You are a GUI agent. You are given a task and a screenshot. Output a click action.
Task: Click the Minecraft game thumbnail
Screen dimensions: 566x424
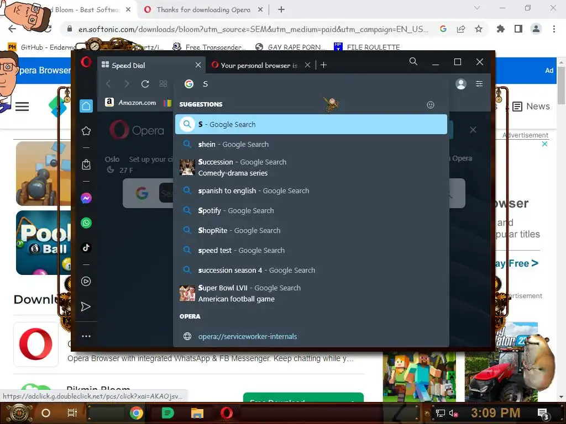point(419,377)
